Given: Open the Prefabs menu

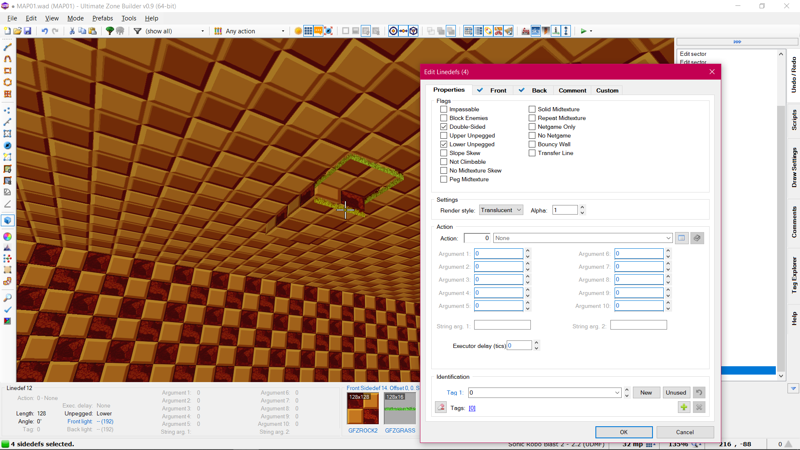Looking at the screenshot, I should tap(102, 18).
